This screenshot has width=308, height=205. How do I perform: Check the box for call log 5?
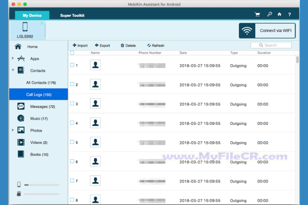click(x=72, y=142)
